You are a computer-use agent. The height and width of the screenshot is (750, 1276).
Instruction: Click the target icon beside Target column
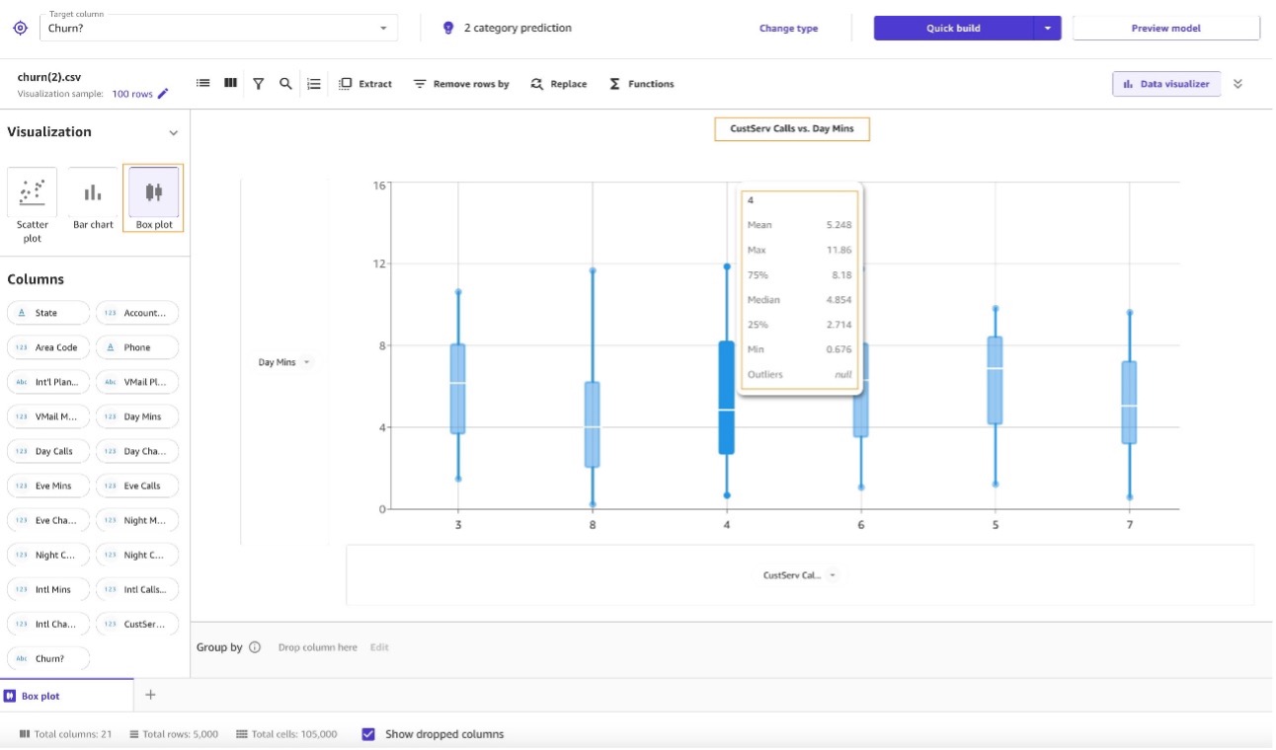[x=21, y=28]
